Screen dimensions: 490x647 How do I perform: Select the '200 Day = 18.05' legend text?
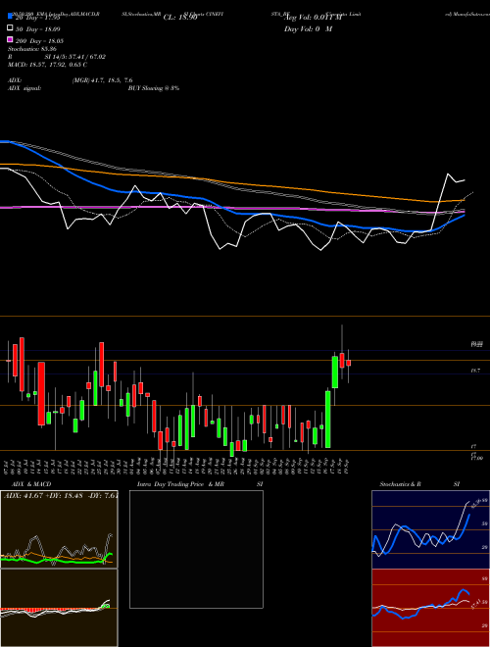coord(39,41)
